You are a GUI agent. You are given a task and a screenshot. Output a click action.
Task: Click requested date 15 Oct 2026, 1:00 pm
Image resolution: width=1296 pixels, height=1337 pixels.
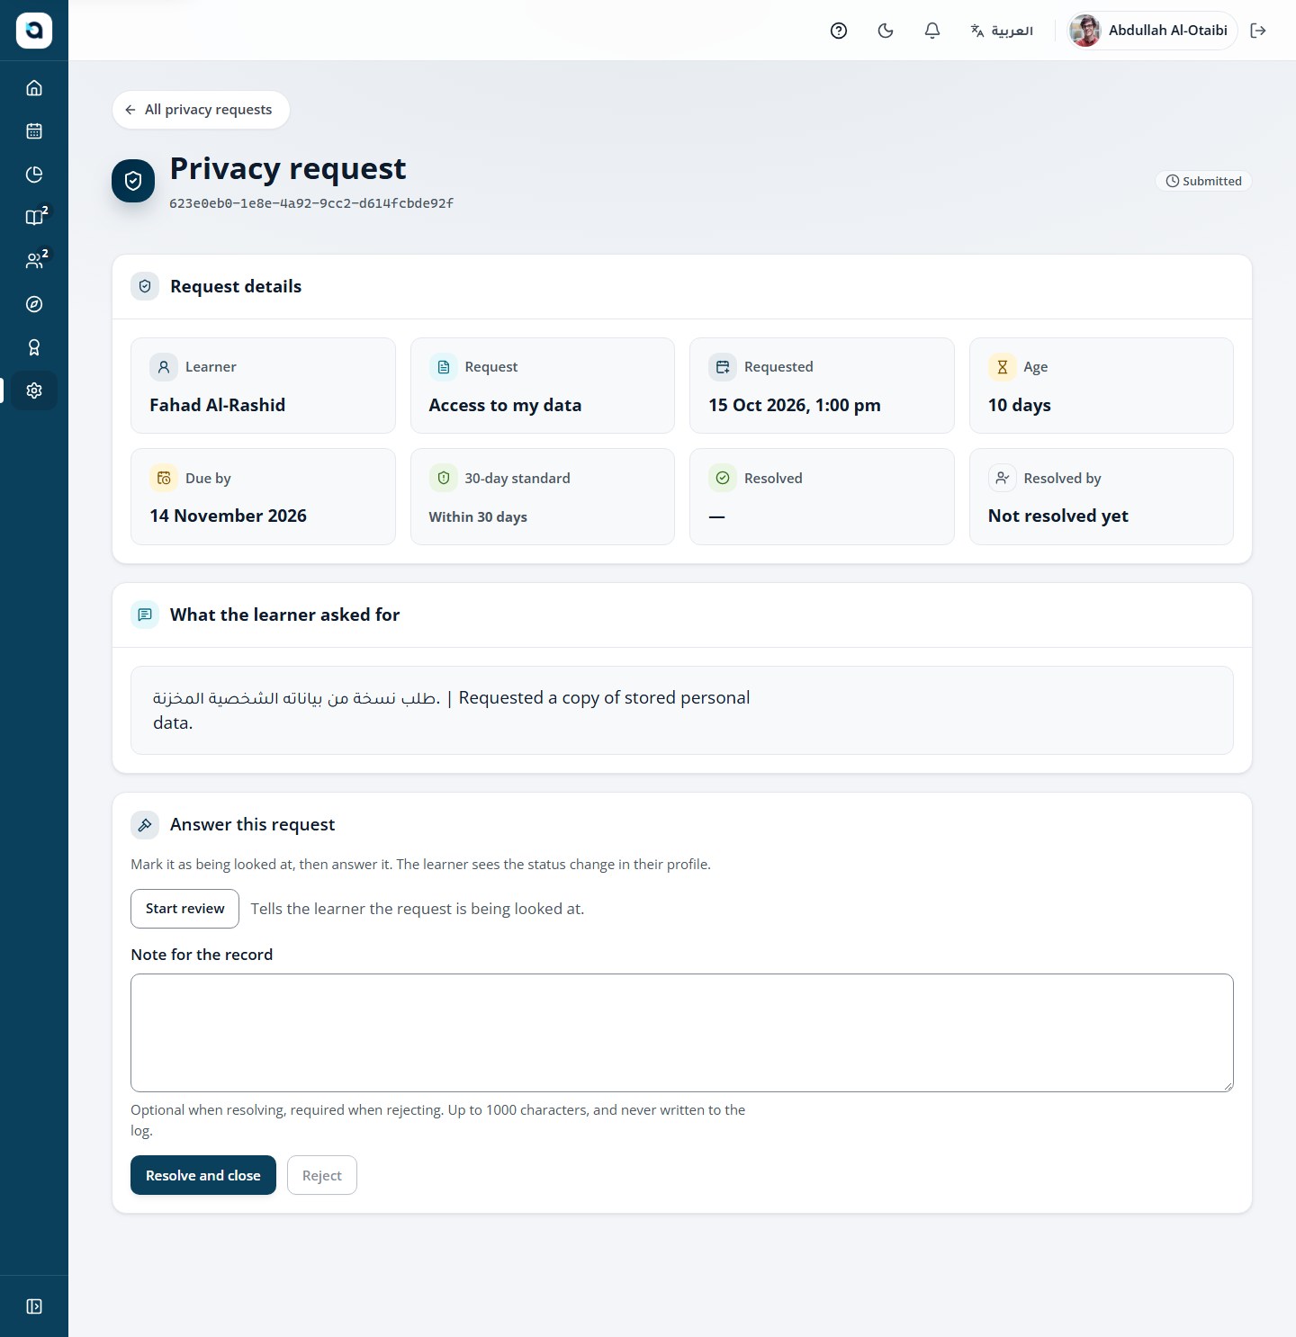tap(795, 405)
